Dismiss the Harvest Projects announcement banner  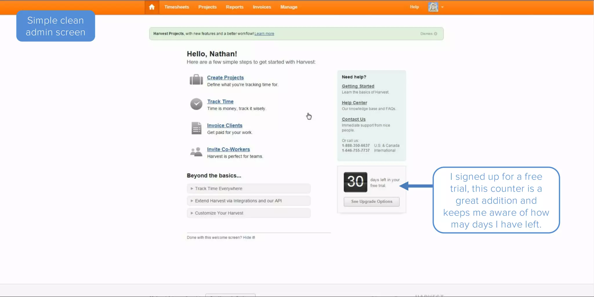(429, 34)
